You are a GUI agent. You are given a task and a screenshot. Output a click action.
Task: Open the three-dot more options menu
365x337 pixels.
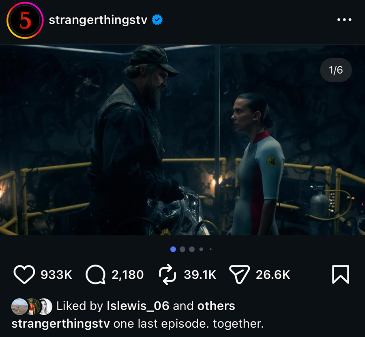344,20
